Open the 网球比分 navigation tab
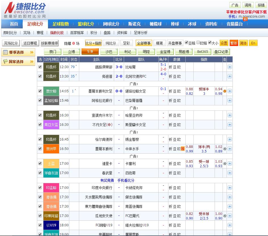The image size is (268, 236). (x=111, y=24)
